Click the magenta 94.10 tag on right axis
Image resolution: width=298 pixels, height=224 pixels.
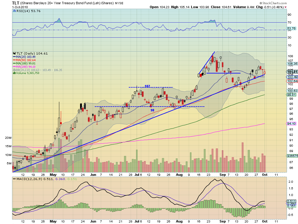(291, 124)
